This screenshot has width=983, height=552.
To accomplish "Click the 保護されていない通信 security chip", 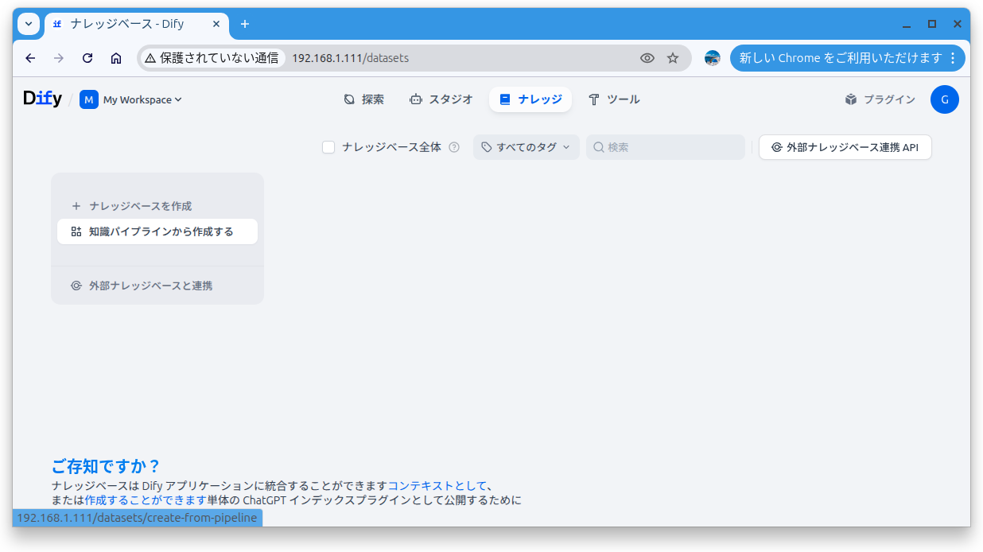I will (212, 58).
